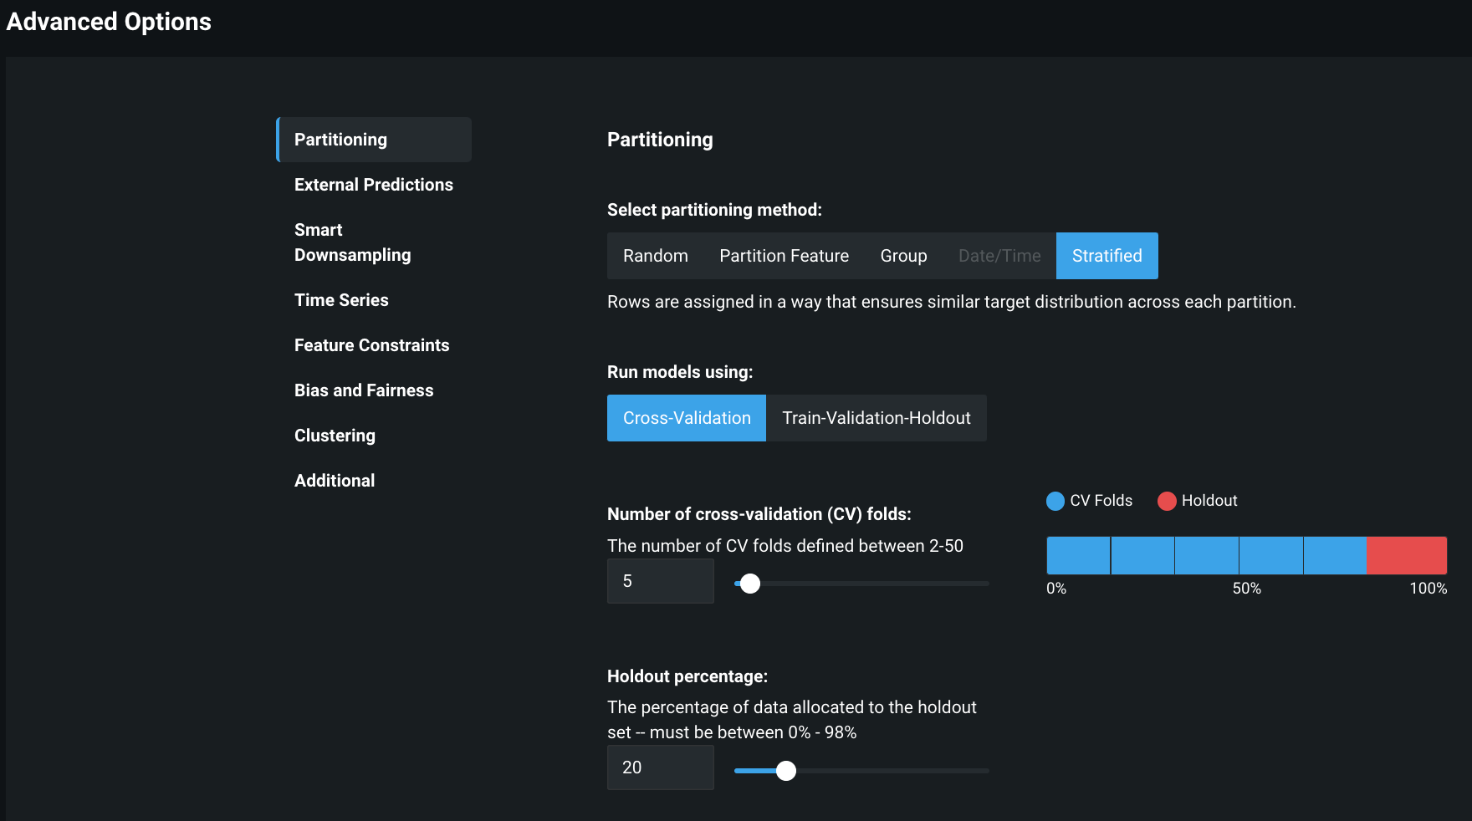Click the holdout percentage input field
Screen dimensions: 1472x821
[660, 767]
